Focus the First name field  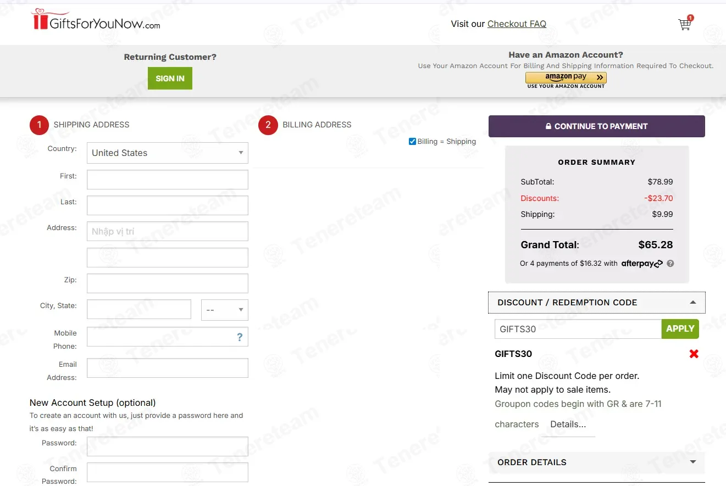click(x=168, y=180)
